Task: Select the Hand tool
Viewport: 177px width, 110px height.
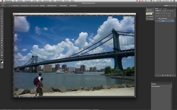Action: coord(2,55)
